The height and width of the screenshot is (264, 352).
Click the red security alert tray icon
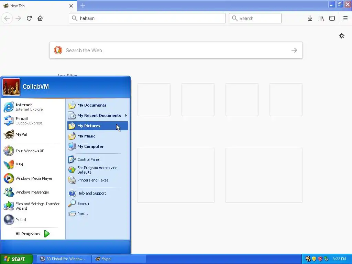(x=320, y=259)
